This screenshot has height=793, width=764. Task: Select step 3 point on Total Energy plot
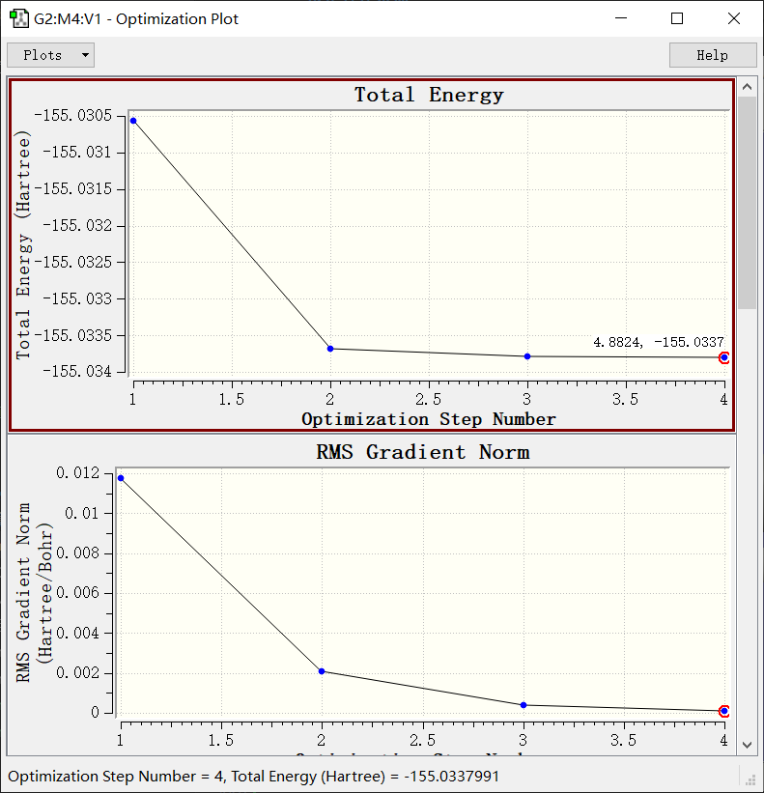(527, 356)
